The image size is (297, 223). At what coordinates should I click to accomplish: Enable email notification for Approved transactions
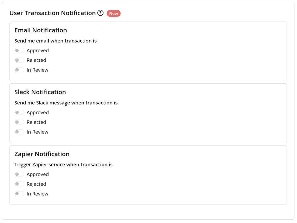(x=19, y=50)
